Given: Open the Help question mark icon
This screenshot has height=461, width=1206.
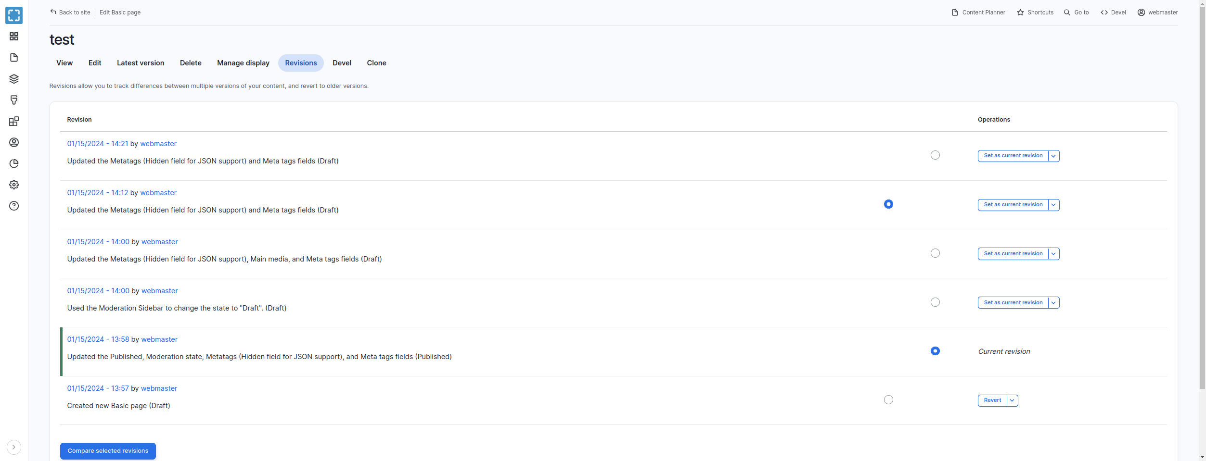Looking at the screenshot, I should point(14,206).
